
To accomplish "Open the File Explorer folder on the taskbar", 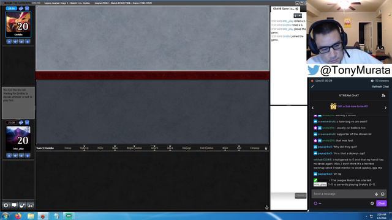I will [x=31, y=216].
